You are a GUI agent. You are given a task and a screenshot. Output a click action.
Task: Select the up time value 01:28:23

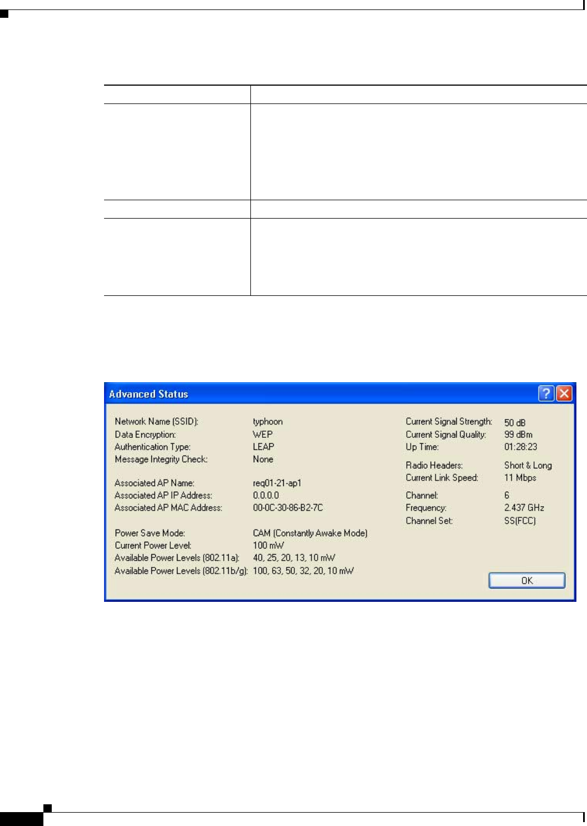coord(520,447)
